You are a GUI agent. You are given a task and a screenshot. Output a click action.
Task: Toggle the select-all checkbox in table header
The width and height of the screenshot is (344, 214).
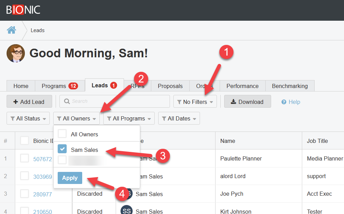click(25, 140)
